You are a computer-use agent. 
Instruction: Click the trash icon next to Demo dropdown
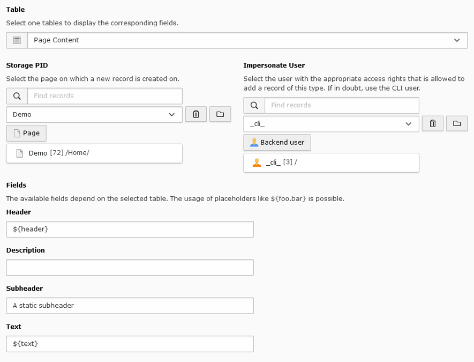195,114
